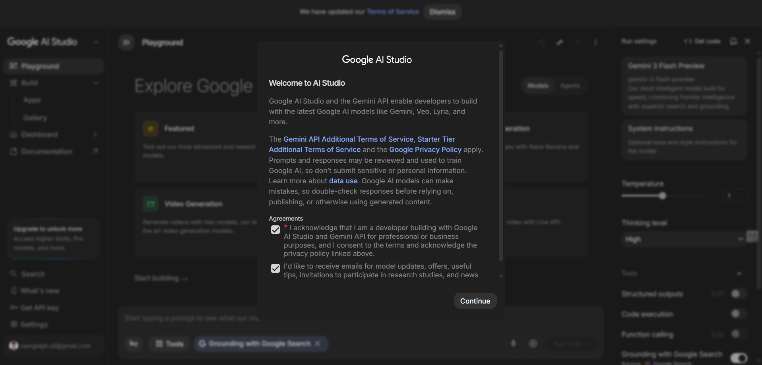Click the dialog scroll-up arrow
Screen dimensions: 762x365
pos(501,46)
